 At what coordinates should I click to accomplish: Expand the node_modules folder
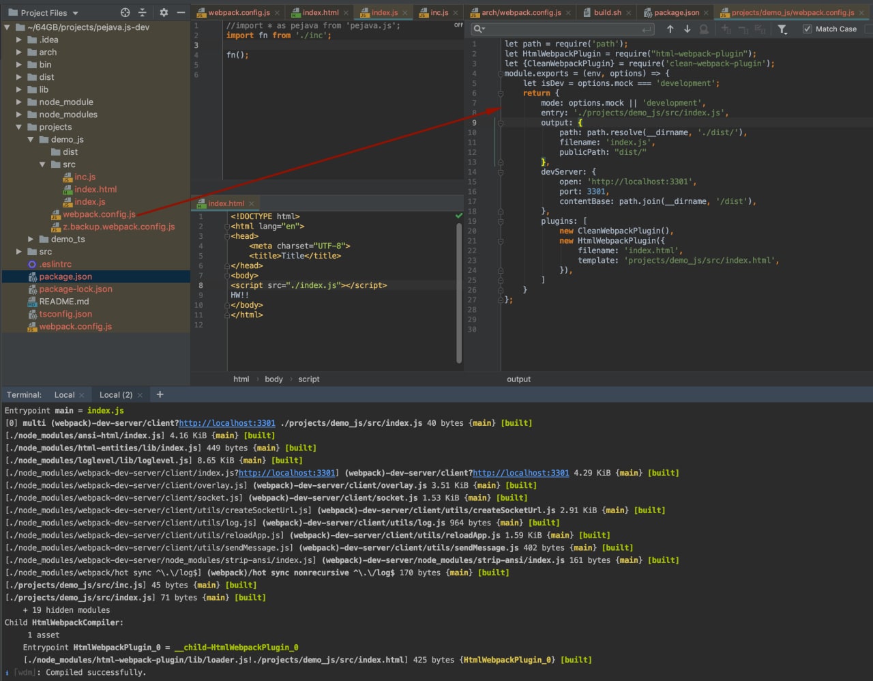pos(20,115)
